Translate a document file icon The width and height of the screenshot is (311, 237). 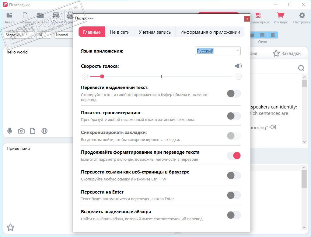point(33,131)
